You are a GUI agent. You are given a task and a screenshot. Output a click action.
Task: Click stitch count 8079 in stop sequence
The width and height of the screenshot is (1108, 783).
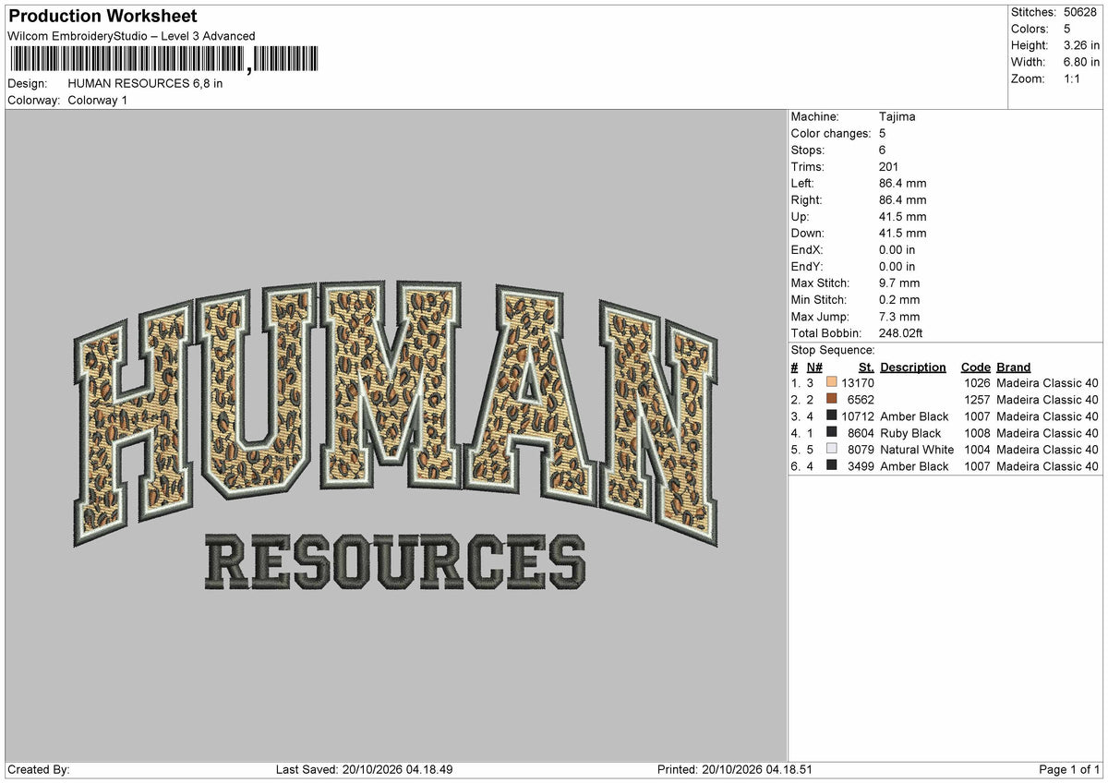861,450
